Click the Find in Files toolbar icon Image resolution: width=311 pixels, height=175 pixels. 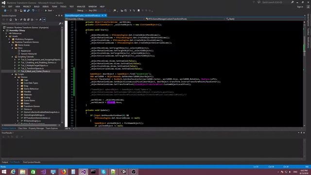[115, 11]
